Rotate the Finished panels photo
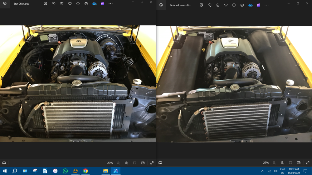Image resolution: width=312 pixels, height=175 pixels. 210,5
